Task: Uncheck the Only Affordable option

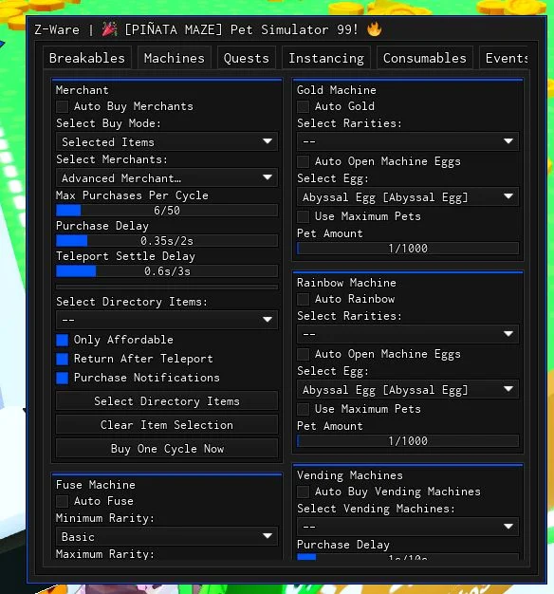Action: tap(62, 340)
